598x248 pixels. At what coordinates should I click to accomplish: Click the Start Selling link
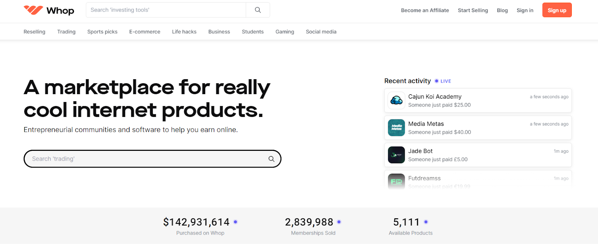click(473, 10)
